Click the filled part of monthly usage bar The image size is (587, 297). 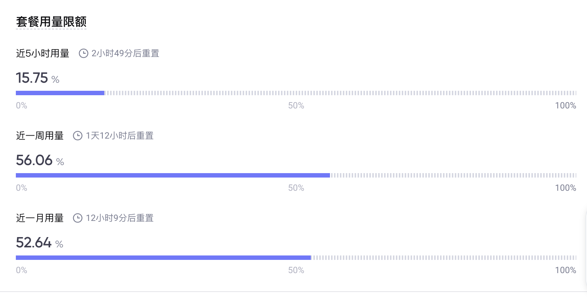click(x=163, y=258)
